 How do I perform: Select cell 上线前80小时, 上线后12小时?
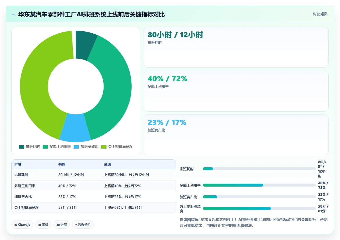(126, 175)
